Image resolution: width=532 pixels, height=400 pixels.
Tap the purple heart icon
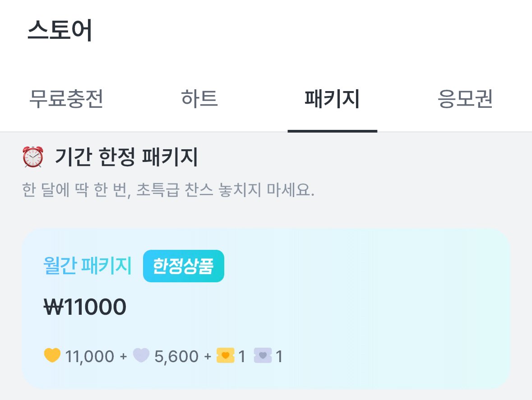click(x=142, y=356)
